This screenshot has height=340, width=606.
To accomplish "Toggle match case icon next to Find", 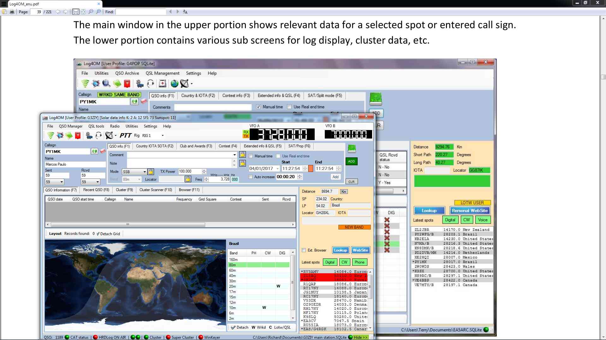I will tap(185, 12).
